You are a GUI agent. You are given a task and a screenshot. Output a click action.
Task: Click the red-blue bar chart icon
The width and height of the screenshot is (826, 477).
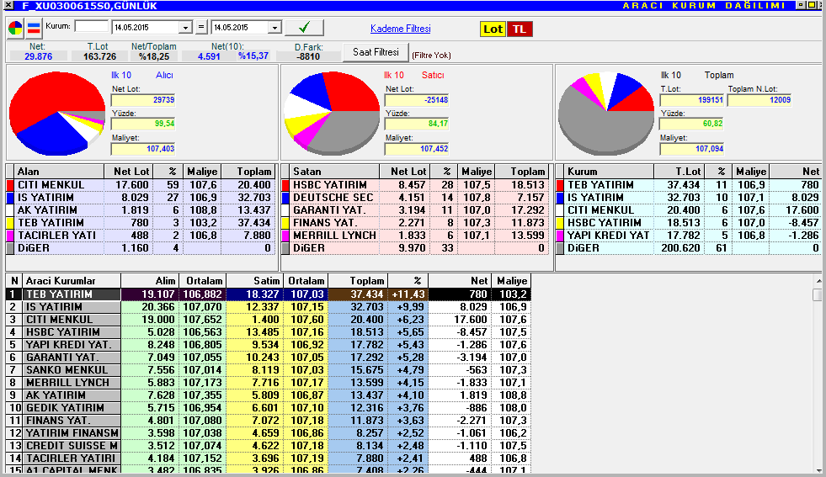coord(34,28)
